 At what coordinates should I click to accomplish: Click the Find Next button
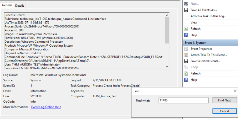(x=224, y=100)
